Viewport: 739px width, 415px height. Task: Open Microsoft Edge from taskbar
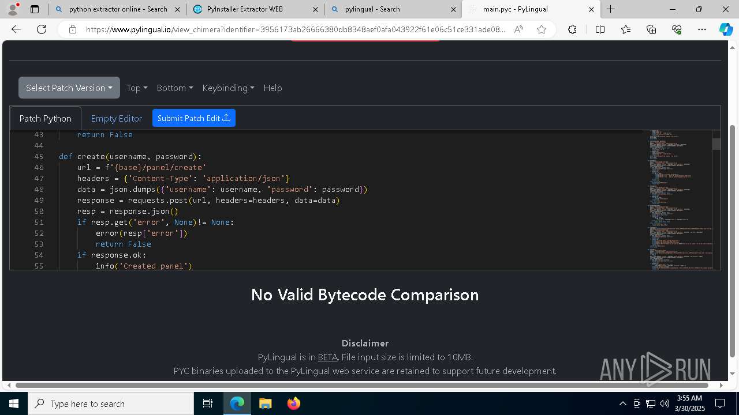237,403
